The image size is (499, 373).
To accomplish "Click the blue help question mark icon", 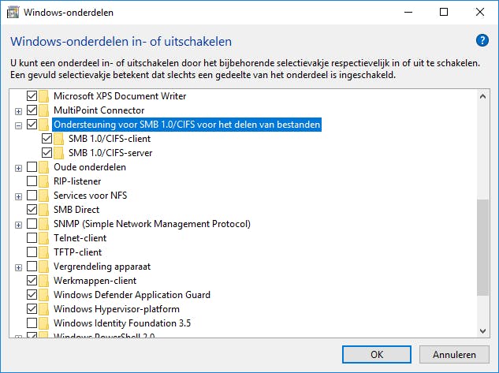I will tap(482, 40).
